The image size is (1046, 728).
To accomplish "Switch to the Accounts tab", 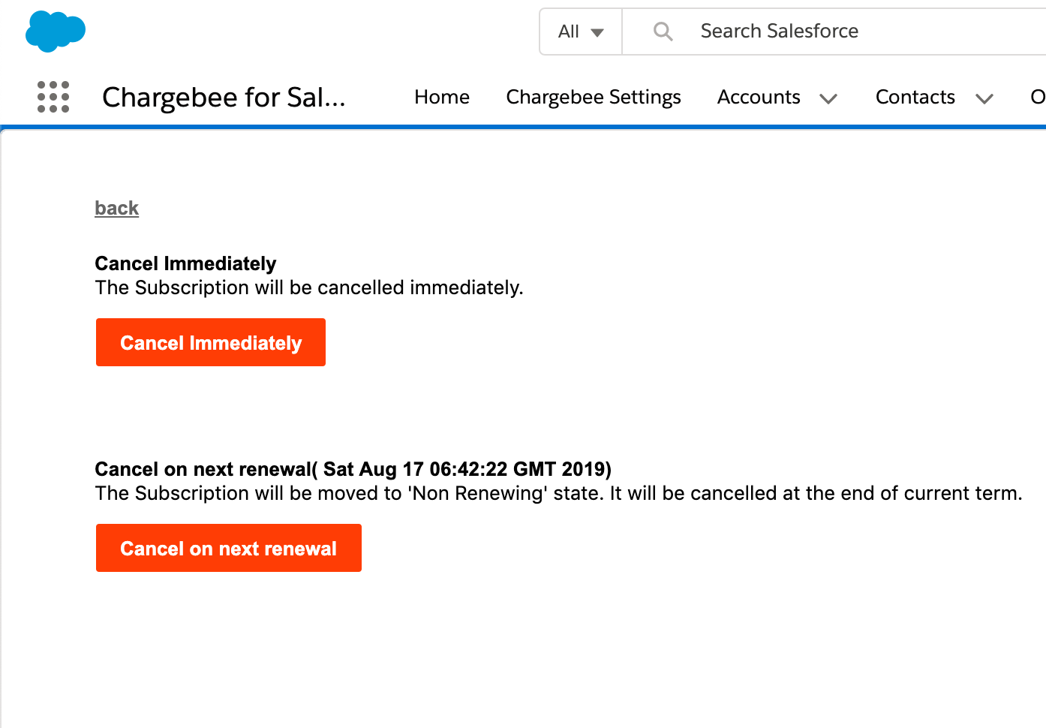I will tap(759, 98).
